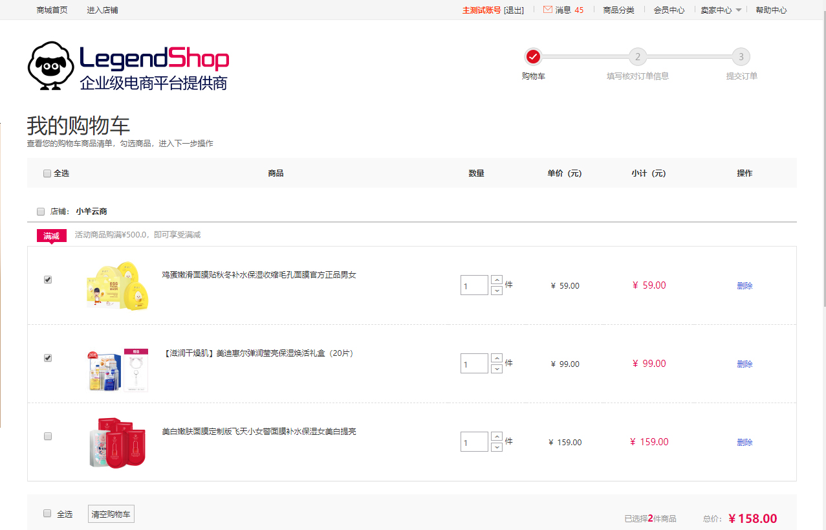Click the step 1 shopping cart checkmark icon
The width and height of the screenshot is (826, 530).
(533, 57)
